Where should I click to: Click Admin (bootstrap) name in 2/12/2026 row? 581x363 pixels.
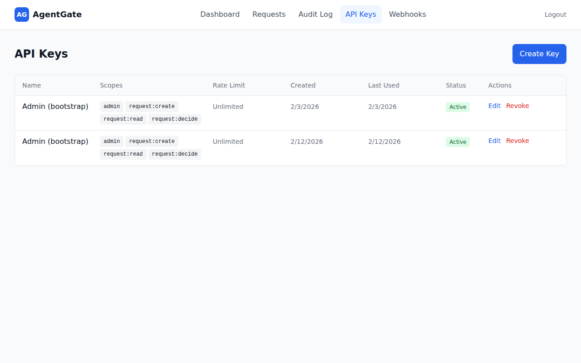tap(55, 141)
